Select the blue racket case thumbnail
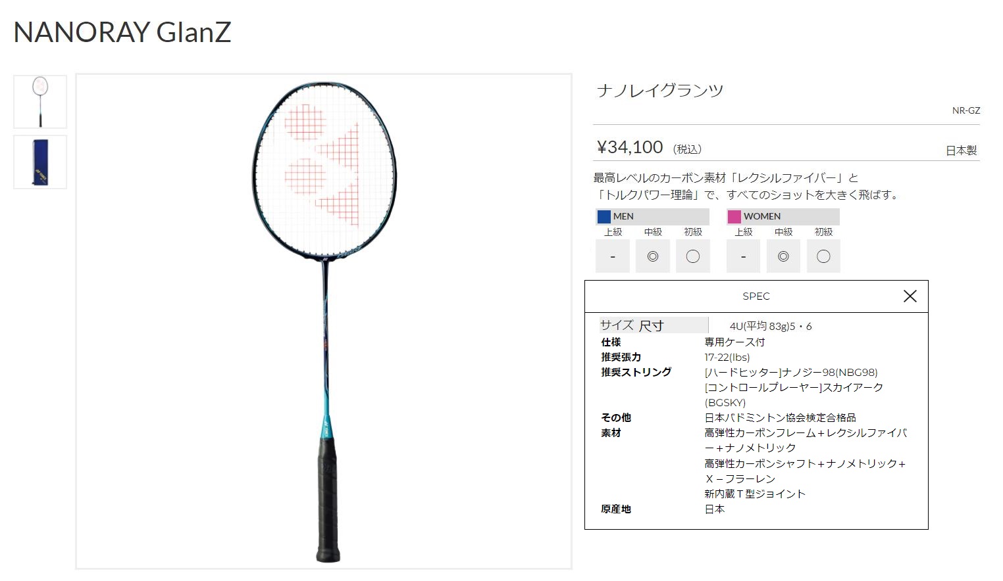Image resolution: width=1003 pixels, height=581 pixels. [40, 162]
